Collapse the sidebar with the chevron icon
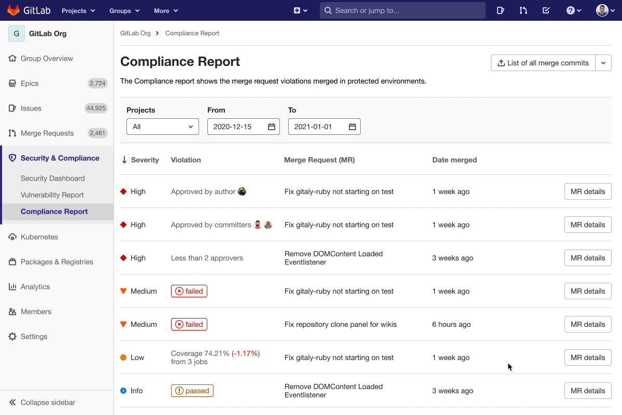 pos(14,402)
